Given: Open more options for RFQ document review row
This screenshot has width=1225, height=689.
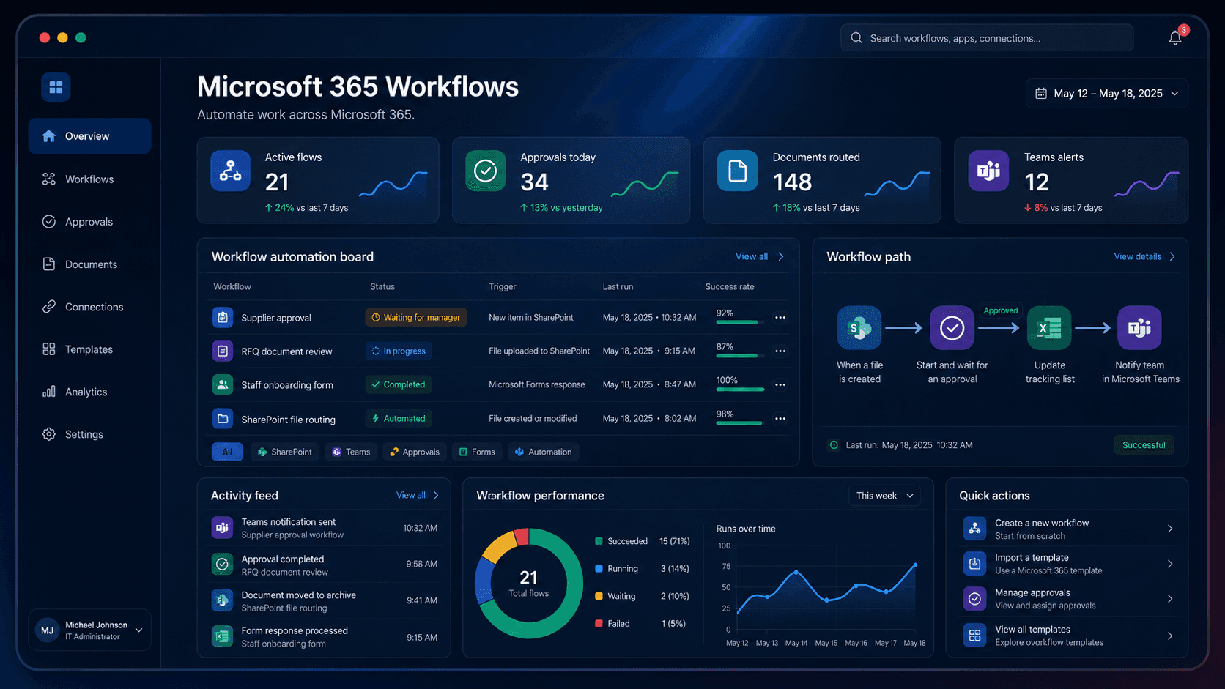Looking at the screenshot, I should pyautogui.click(x=780, y=351).
